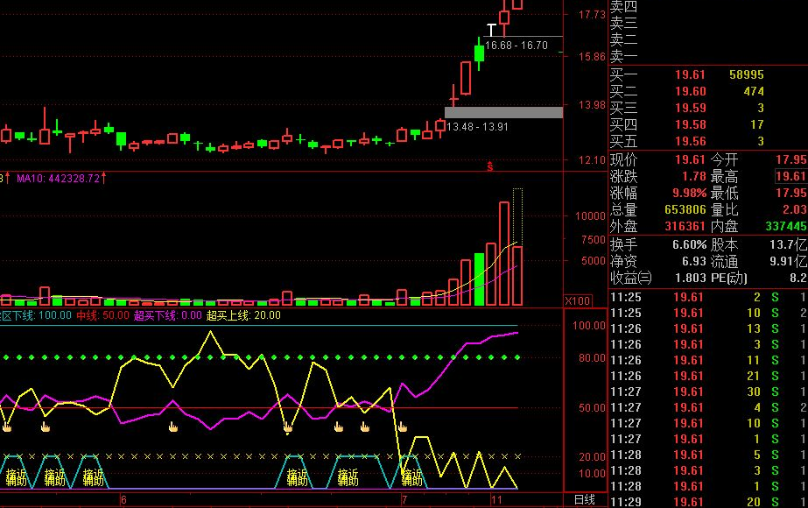808x508 pixels.
Task: Click the 11:29 tick row
Action: 708,502
